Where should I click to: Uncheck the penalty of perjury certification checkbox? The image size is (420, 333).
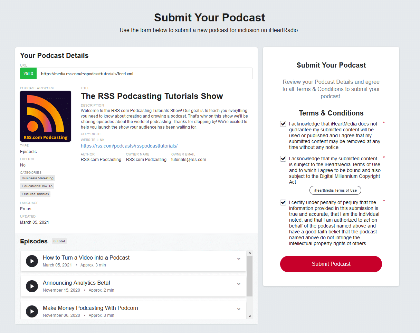tap(283, 202)
